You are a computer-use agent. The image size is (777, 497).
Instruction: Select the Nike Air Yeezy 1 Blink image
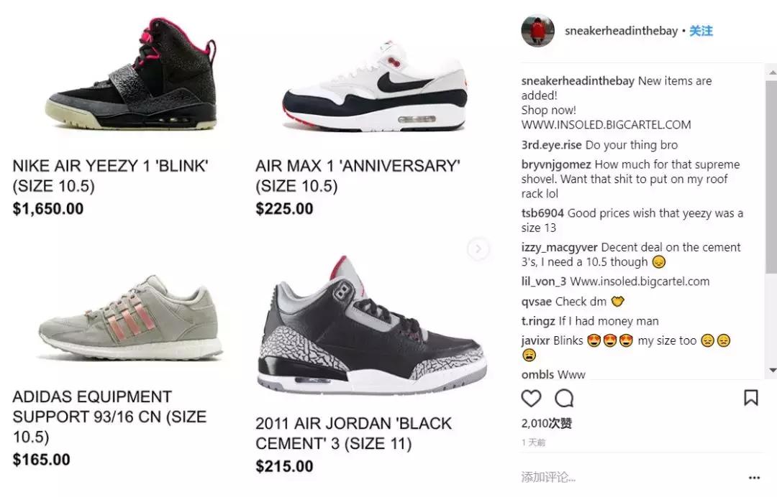(131, 74)
